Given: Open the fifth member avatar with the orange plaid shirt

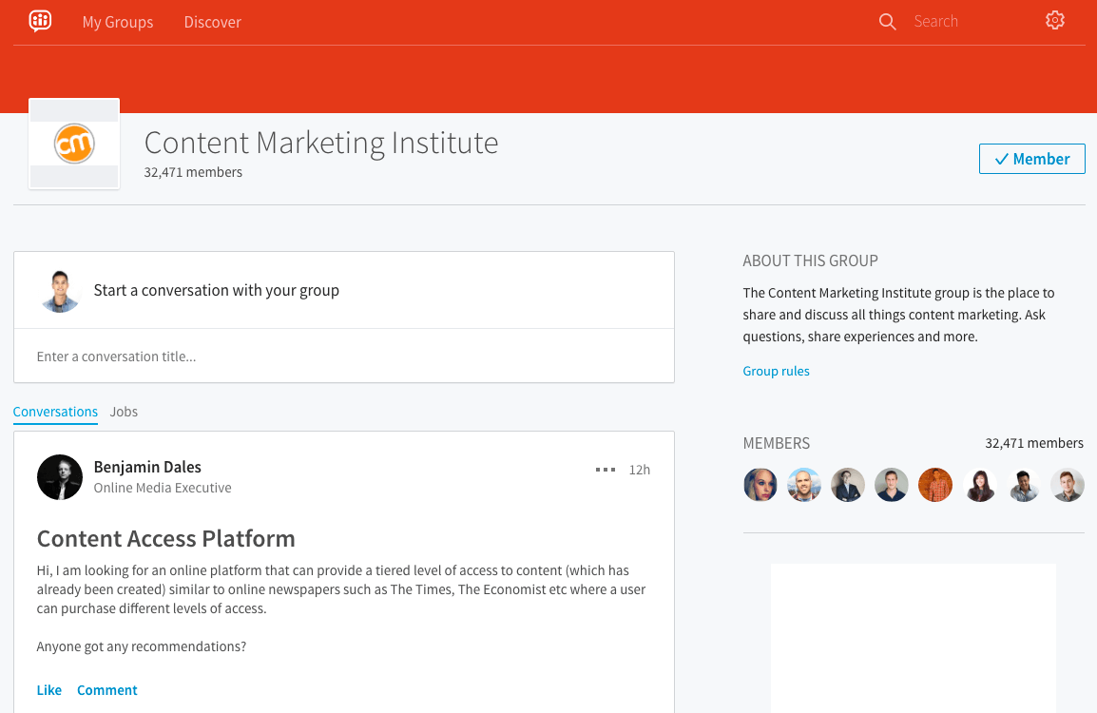Looking at the screenshot, I should (935, 485).
